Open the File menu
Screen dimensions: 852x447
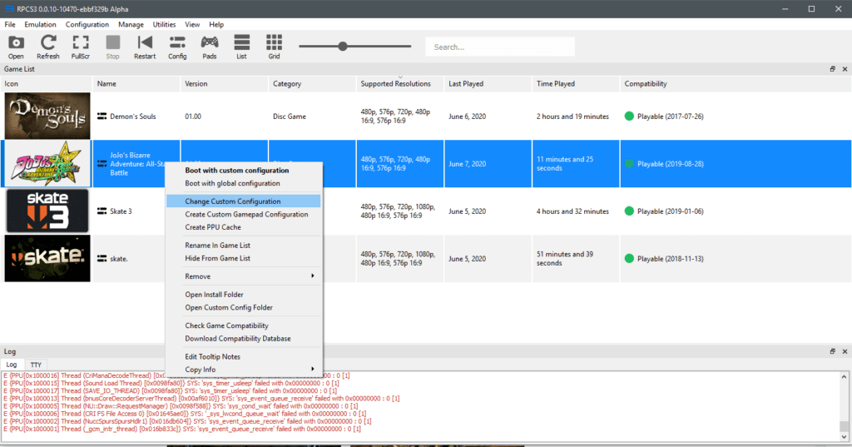(10, 24)
